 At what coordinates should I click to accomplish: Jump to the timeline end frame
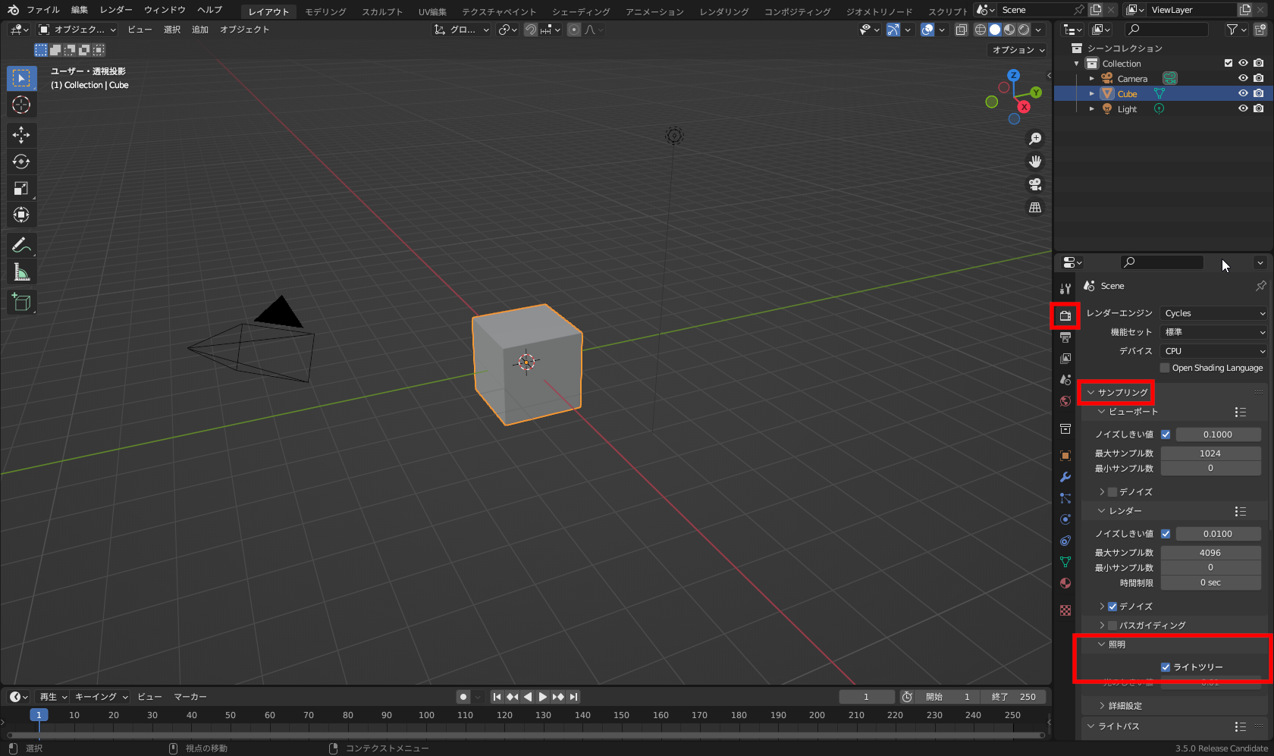coord(574,697)
